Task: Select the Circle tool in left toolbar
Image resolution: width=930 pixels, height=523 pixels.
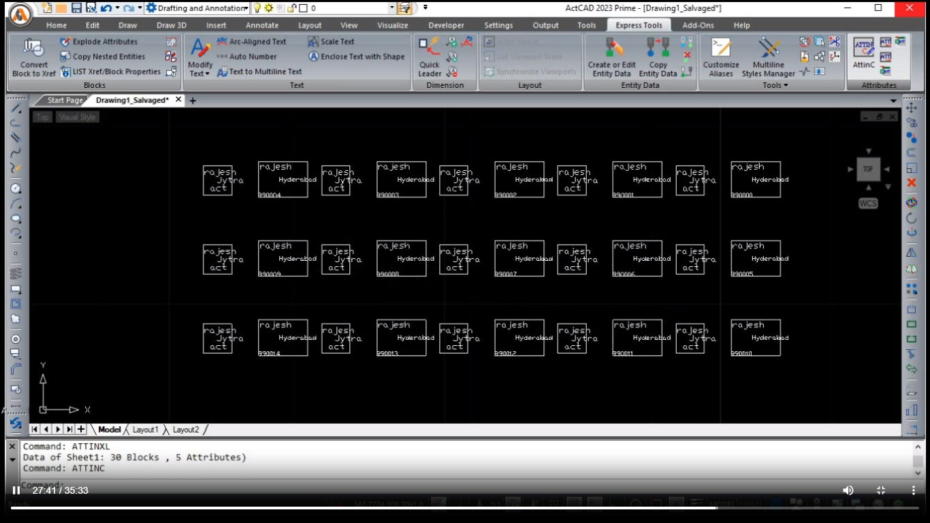Action: pos(16,189)
